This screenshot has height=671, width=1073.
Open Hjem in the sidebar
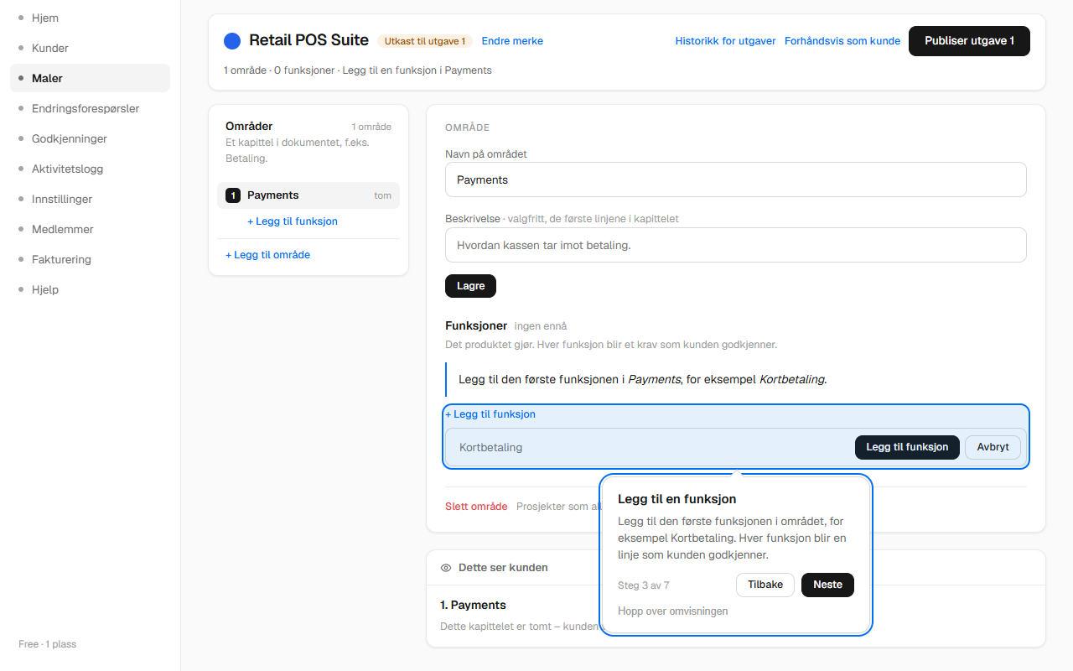pos(91,18)
